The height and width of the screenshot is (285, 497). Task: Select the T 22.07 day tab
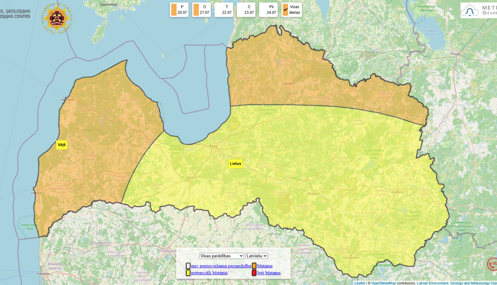coord(224,10)
